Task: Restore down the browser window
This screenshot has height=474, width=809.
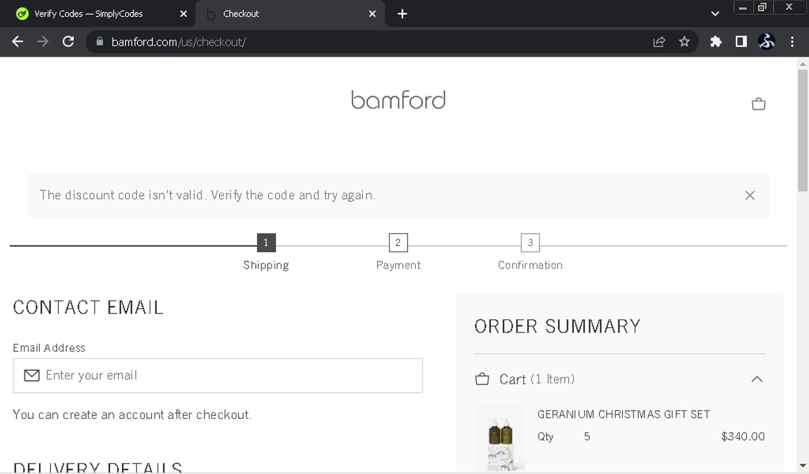Action: [762, 7]
